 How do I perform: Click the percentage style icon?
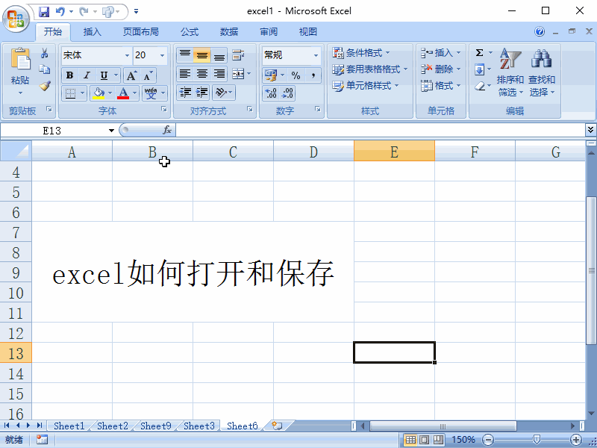click(x=296, y=75)
